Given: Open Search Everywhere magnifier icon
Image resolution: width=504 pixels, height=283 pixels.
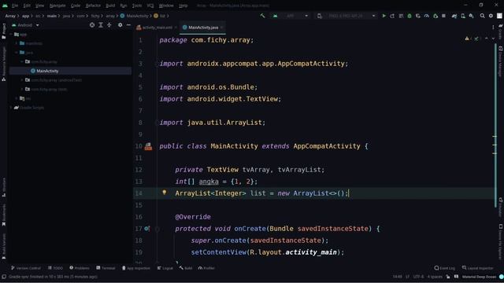Looking at the screenshot, I should [482, 16].
